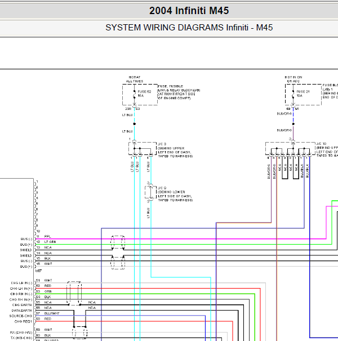Click the "CHG EARTH" terminal label
338x341 pixels.
click(22, 305)
